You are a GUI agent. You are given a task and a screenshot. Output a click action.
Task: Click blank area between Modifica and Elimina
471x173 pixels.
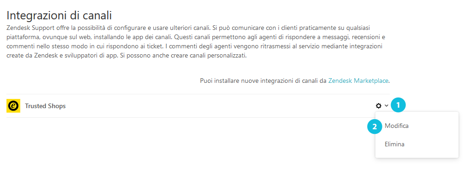417,135
